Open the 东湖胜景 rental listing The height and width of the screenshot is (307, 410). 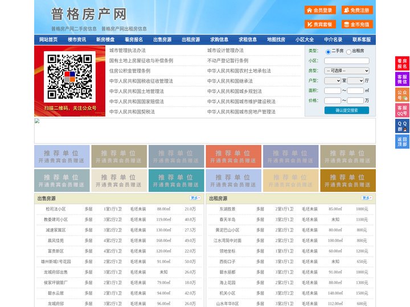[227, 209]
